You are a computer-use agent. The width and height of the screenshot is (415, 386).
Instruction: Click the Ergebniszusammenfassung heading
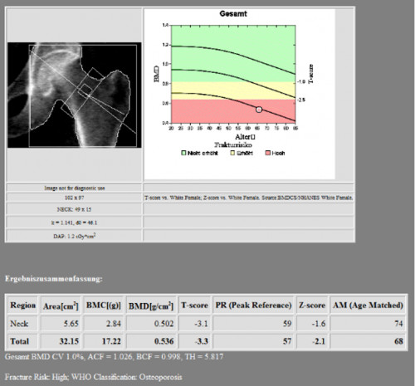click(x=54, y=279)
